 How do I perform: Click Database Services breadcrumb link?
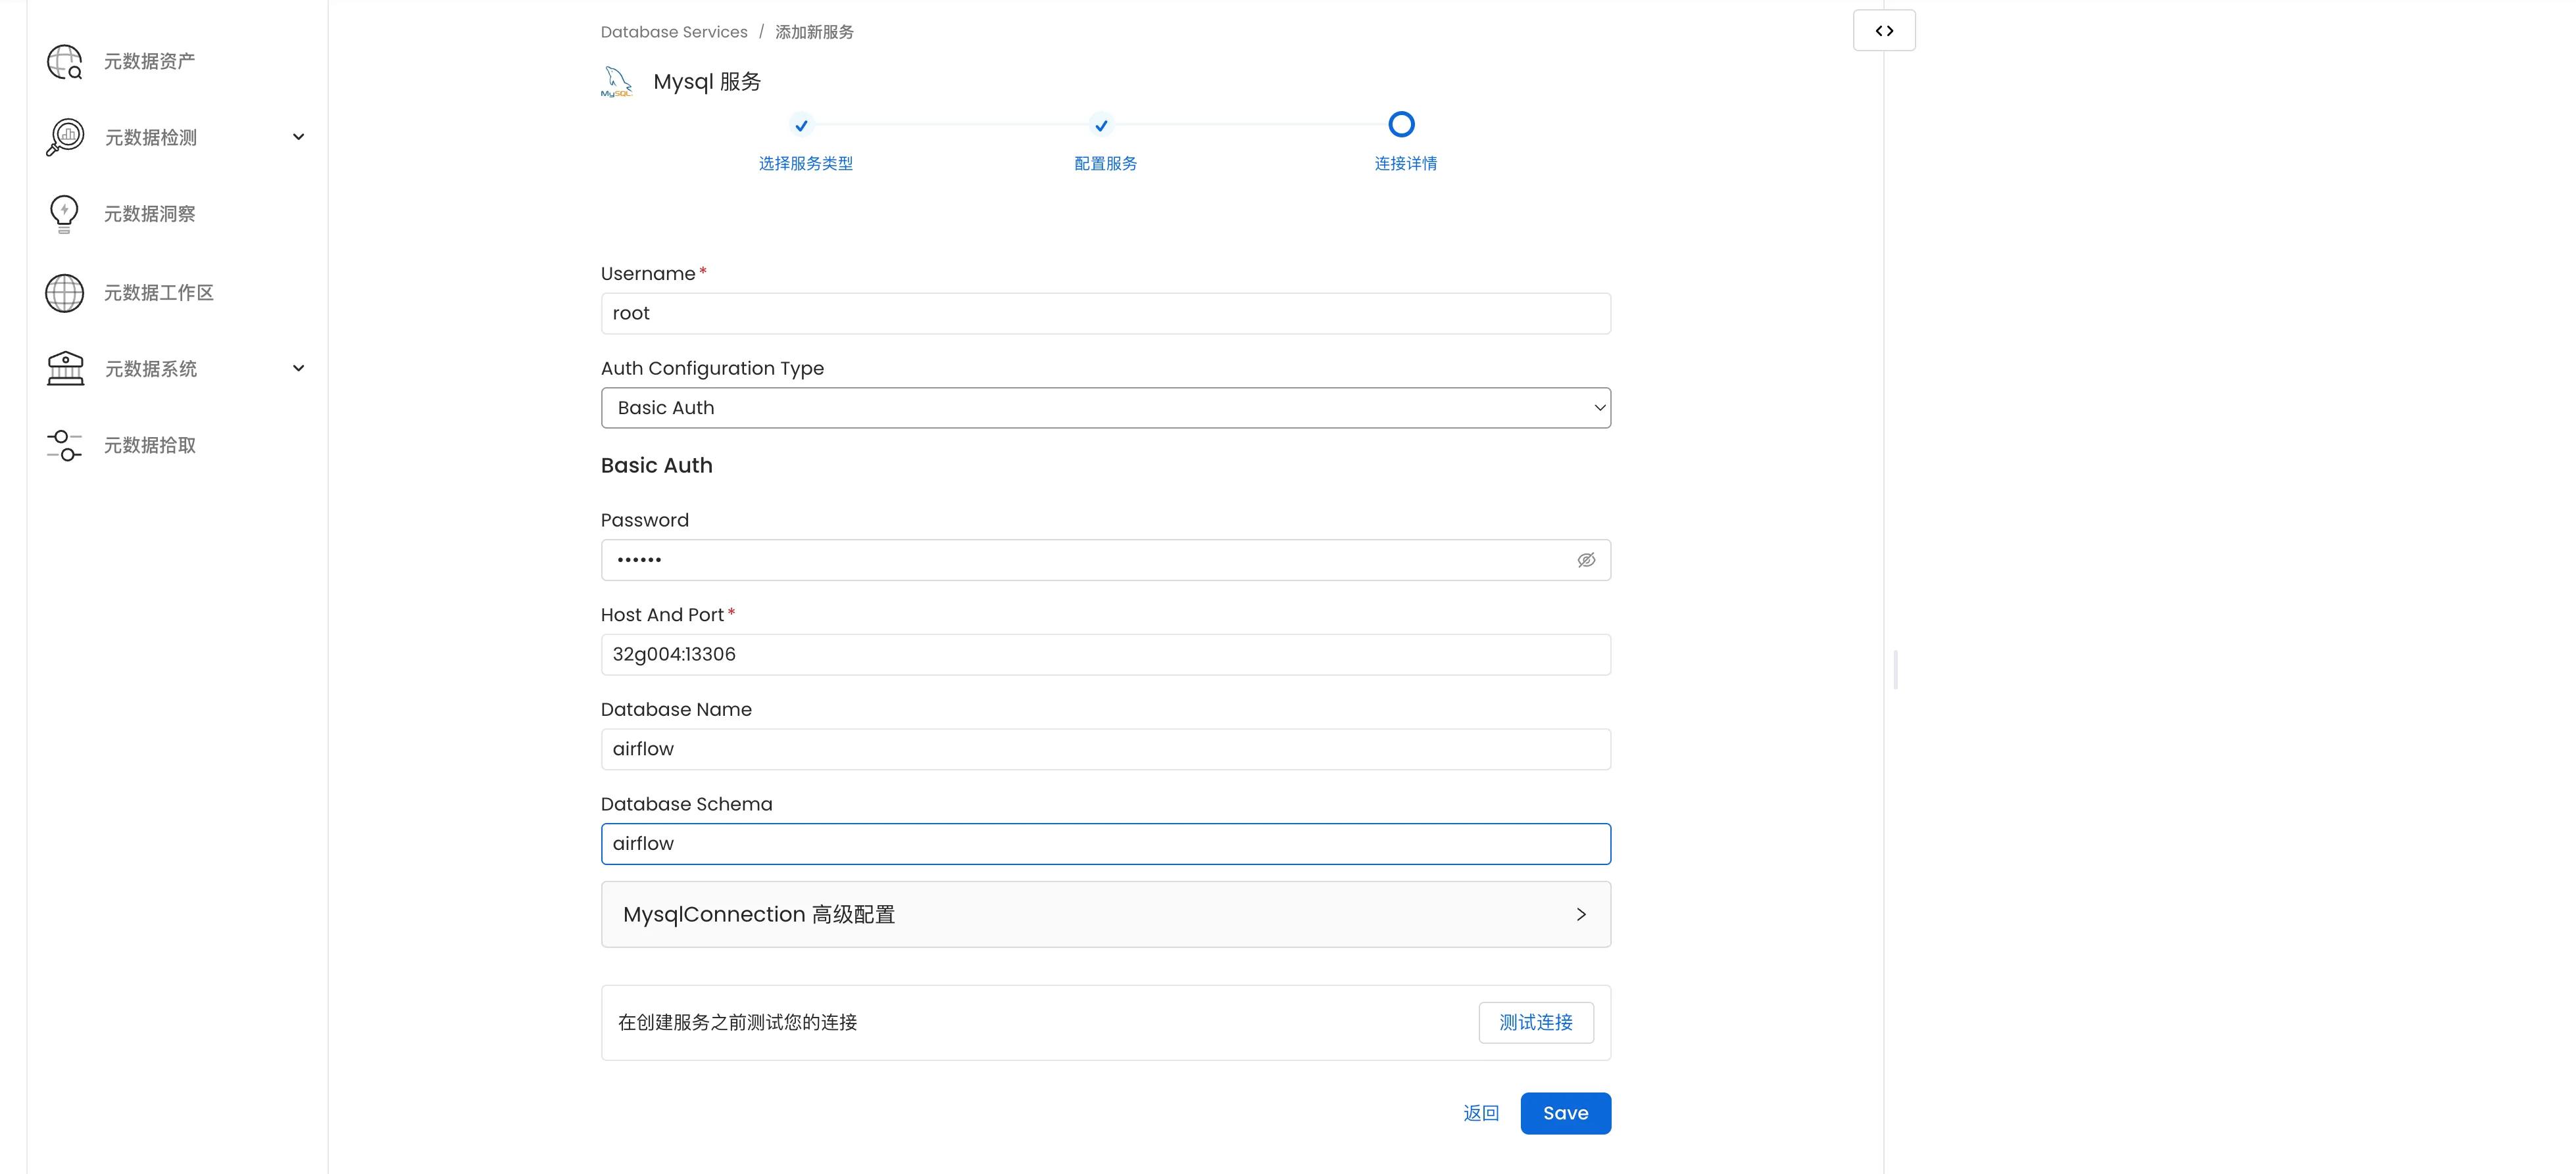coord(674,32)
